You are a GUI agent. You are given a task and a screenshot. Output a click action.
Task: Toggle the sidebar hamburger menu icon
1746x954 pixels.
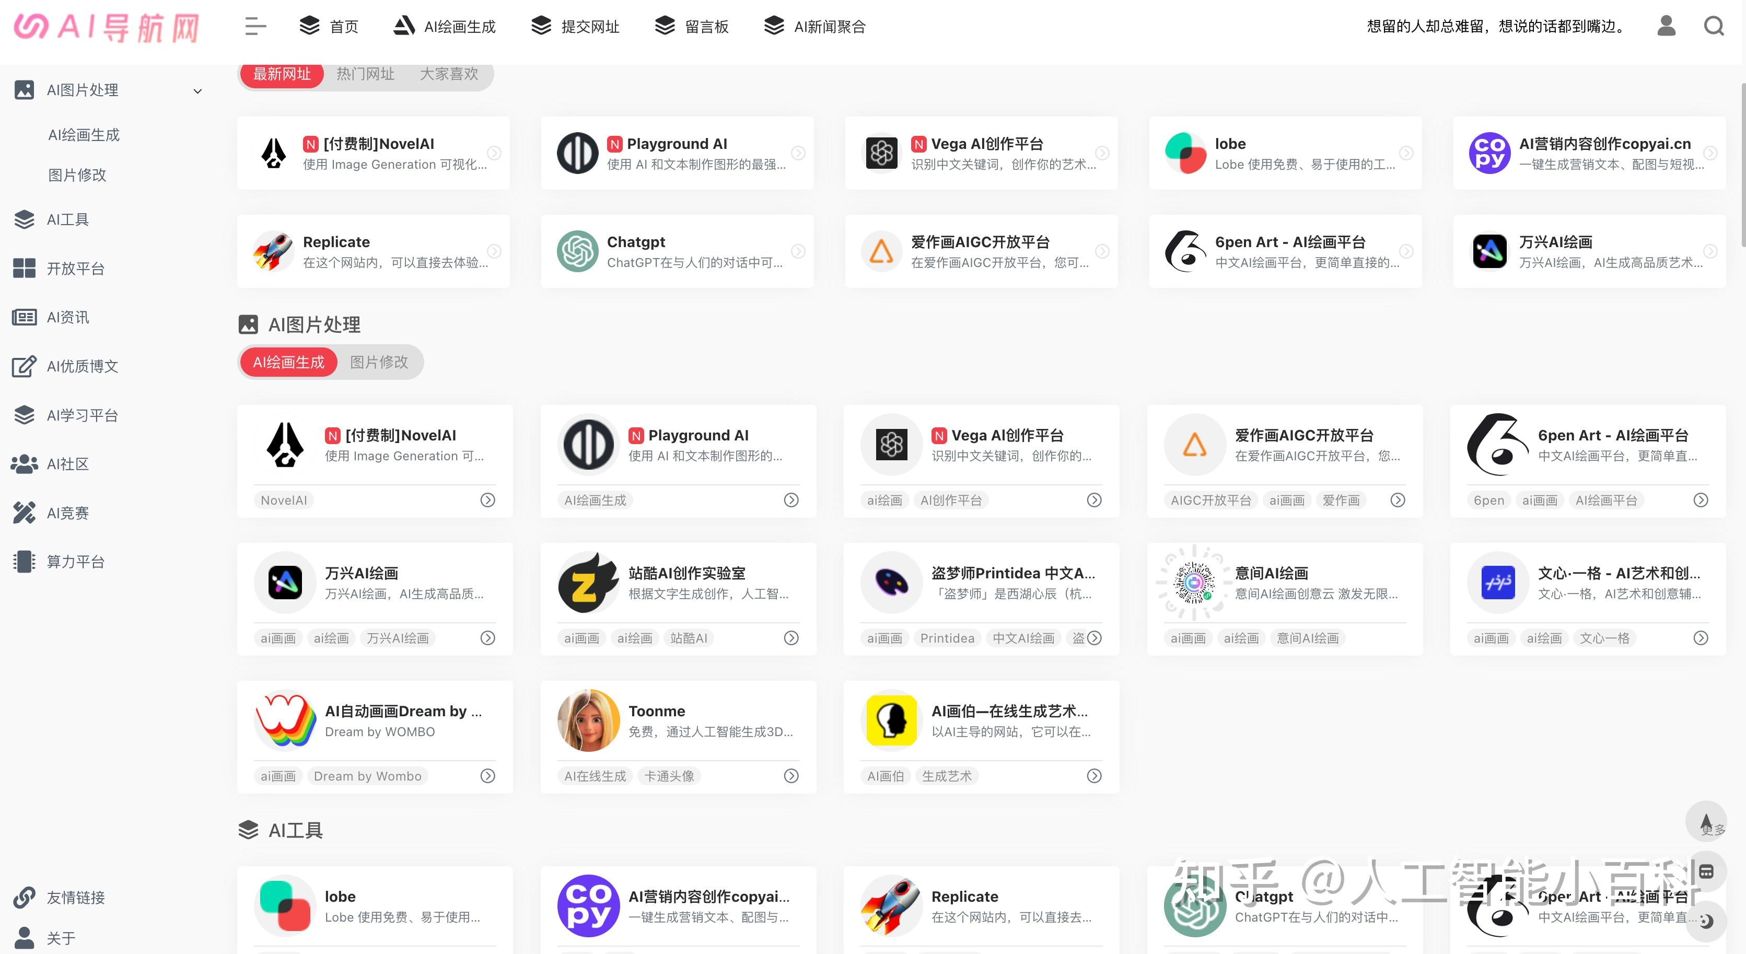pos(255,27)
